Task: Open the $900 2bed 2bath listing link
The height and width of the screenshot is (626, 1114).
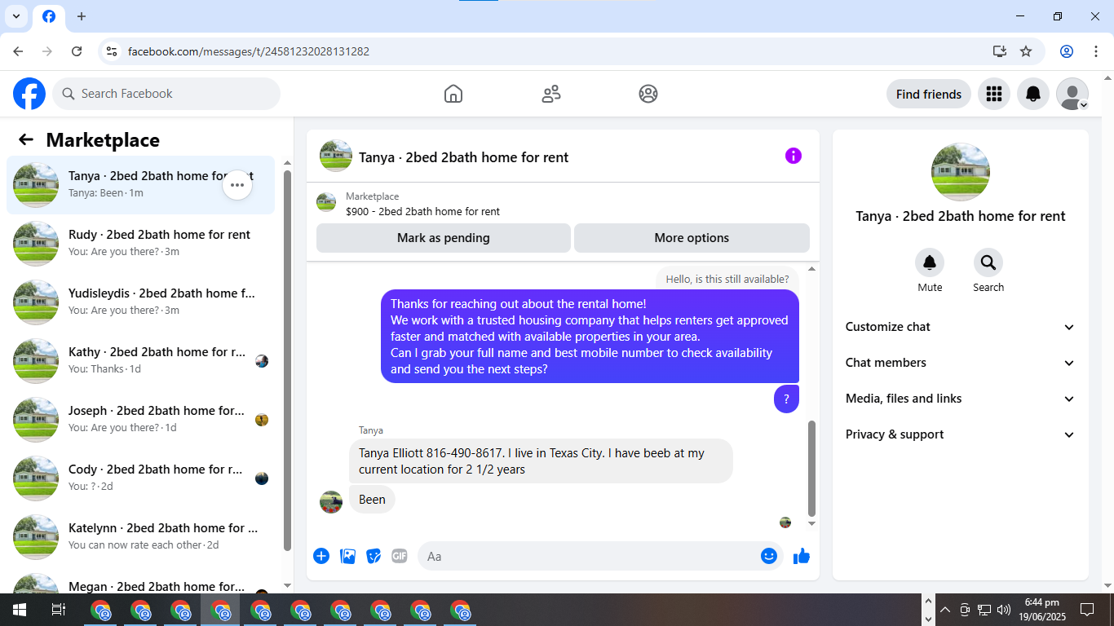Action: (422, 212)
